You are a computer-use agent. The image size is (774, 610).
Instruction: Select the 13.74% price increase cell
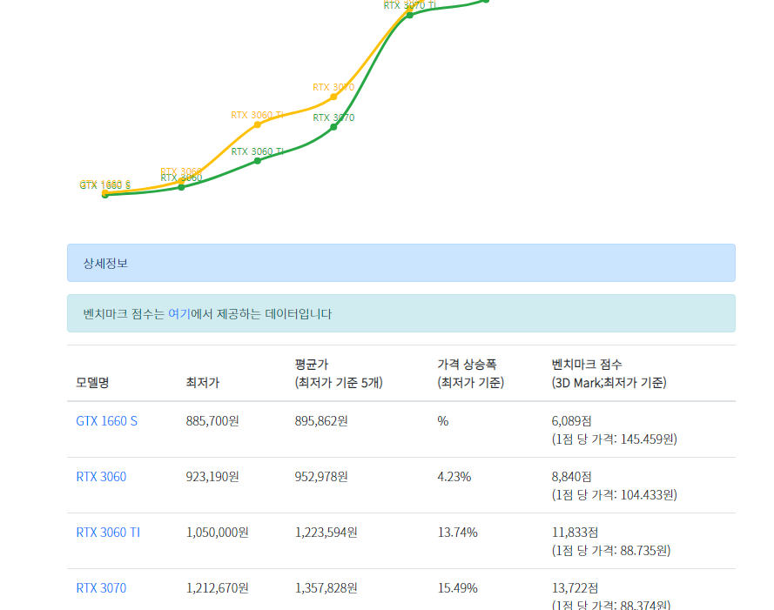pos(458,533)
